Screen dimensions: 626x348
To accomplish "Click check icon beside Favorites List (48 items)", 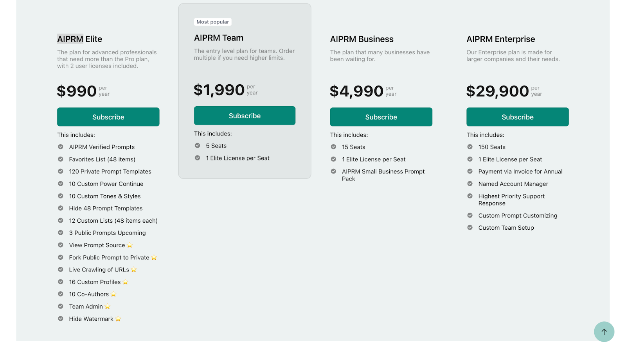I will pyautogui.click(x=61, y=159).
